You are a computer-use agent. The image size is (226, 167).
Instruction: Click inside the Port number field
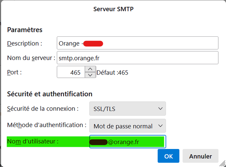71,73
